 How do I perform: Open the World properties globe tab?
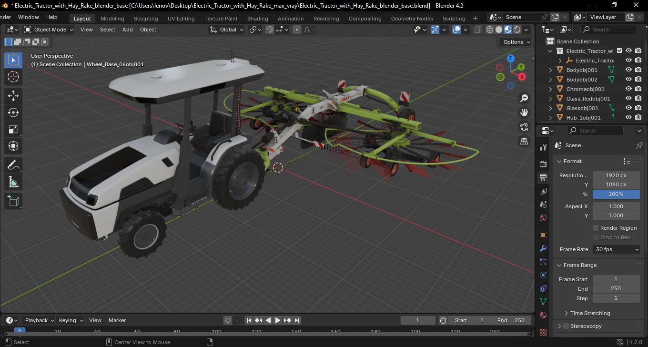(543, 218)
